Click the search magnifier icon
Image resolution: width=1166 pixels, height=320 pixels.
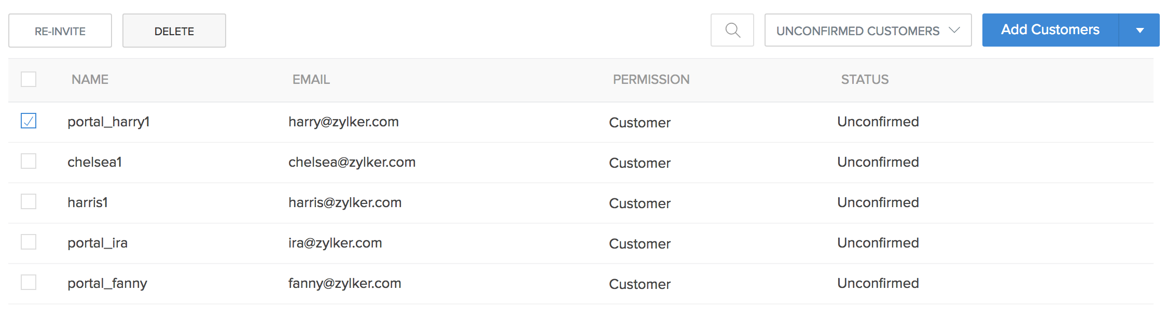click(732, 31)
